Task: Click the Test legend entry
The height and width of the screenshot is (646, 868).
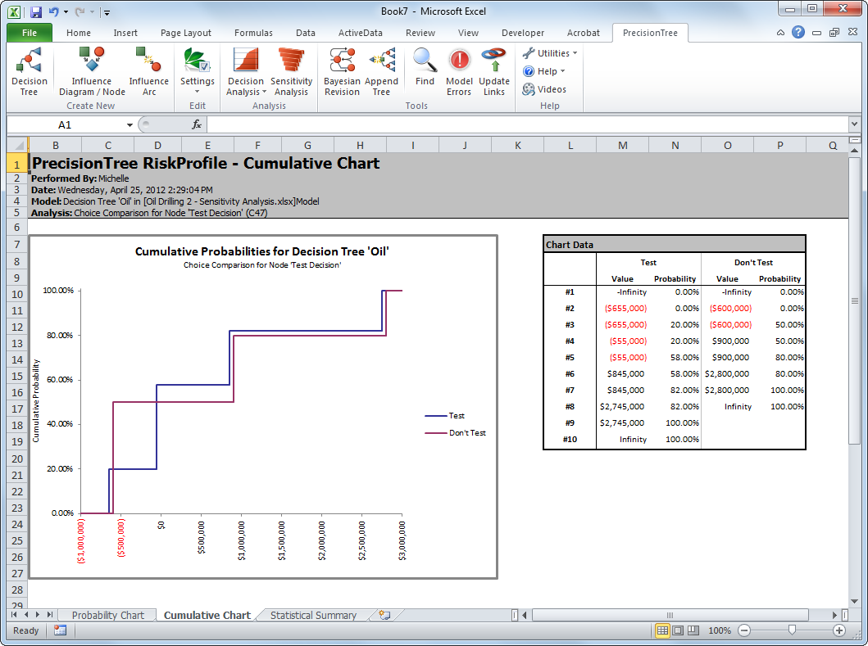Action: point(444,415)
